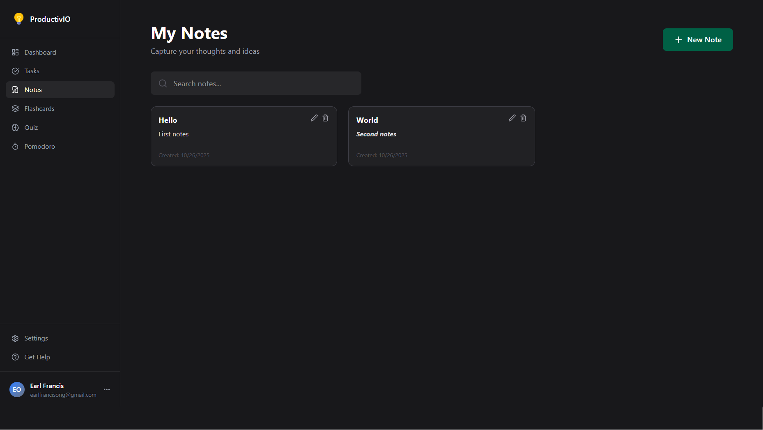Click the EO user avatar circle

coord(17,389)
